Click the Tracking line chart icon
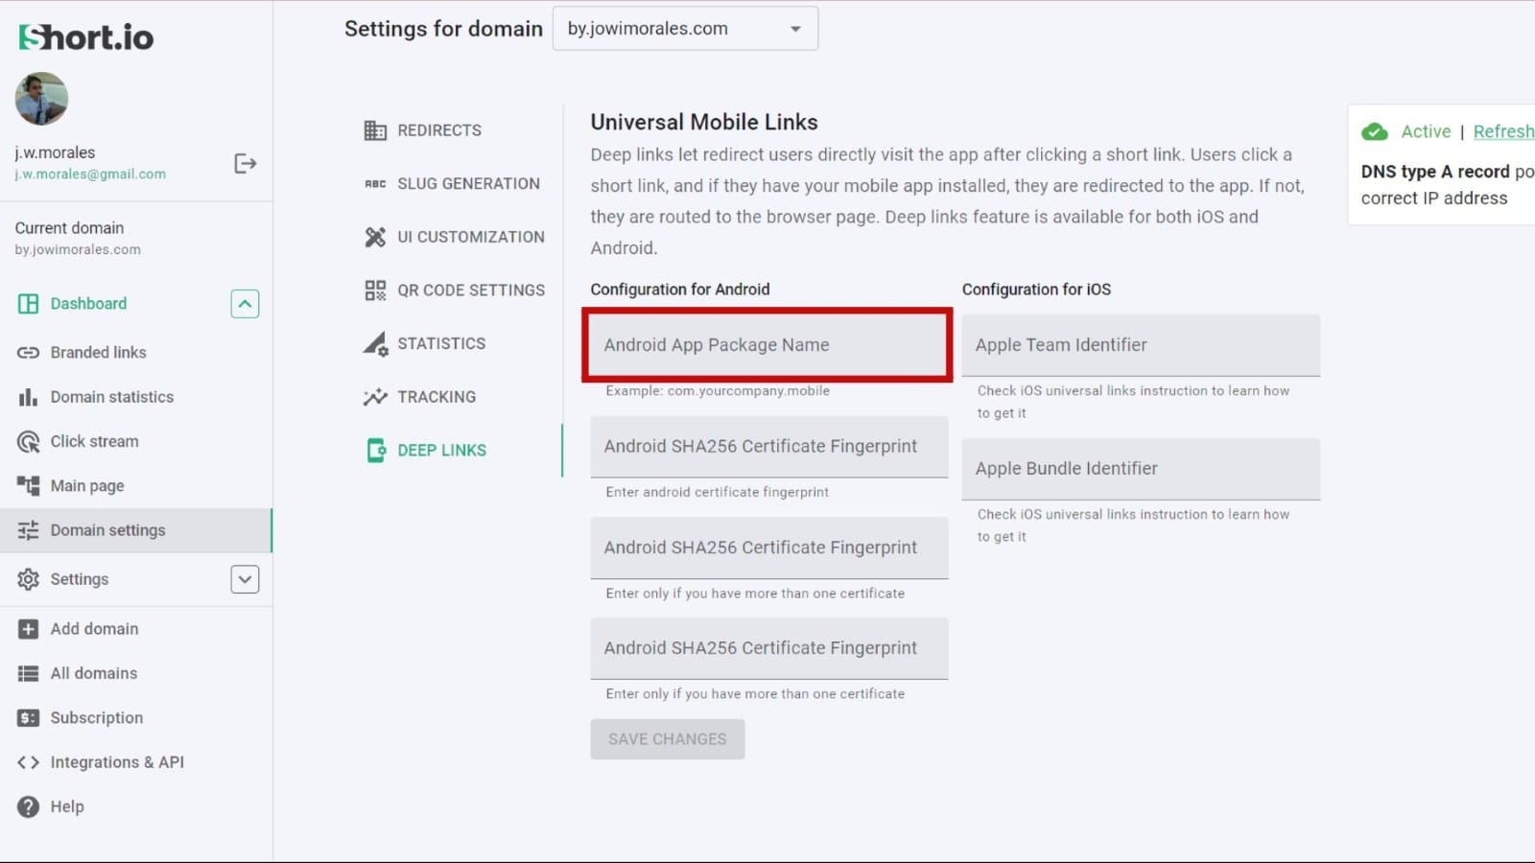The width and height of the screenshot is (1535, 863). coord(375,397)
